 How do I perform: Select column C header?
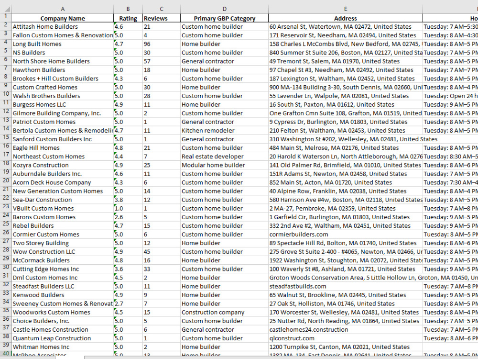coord(162,9)
